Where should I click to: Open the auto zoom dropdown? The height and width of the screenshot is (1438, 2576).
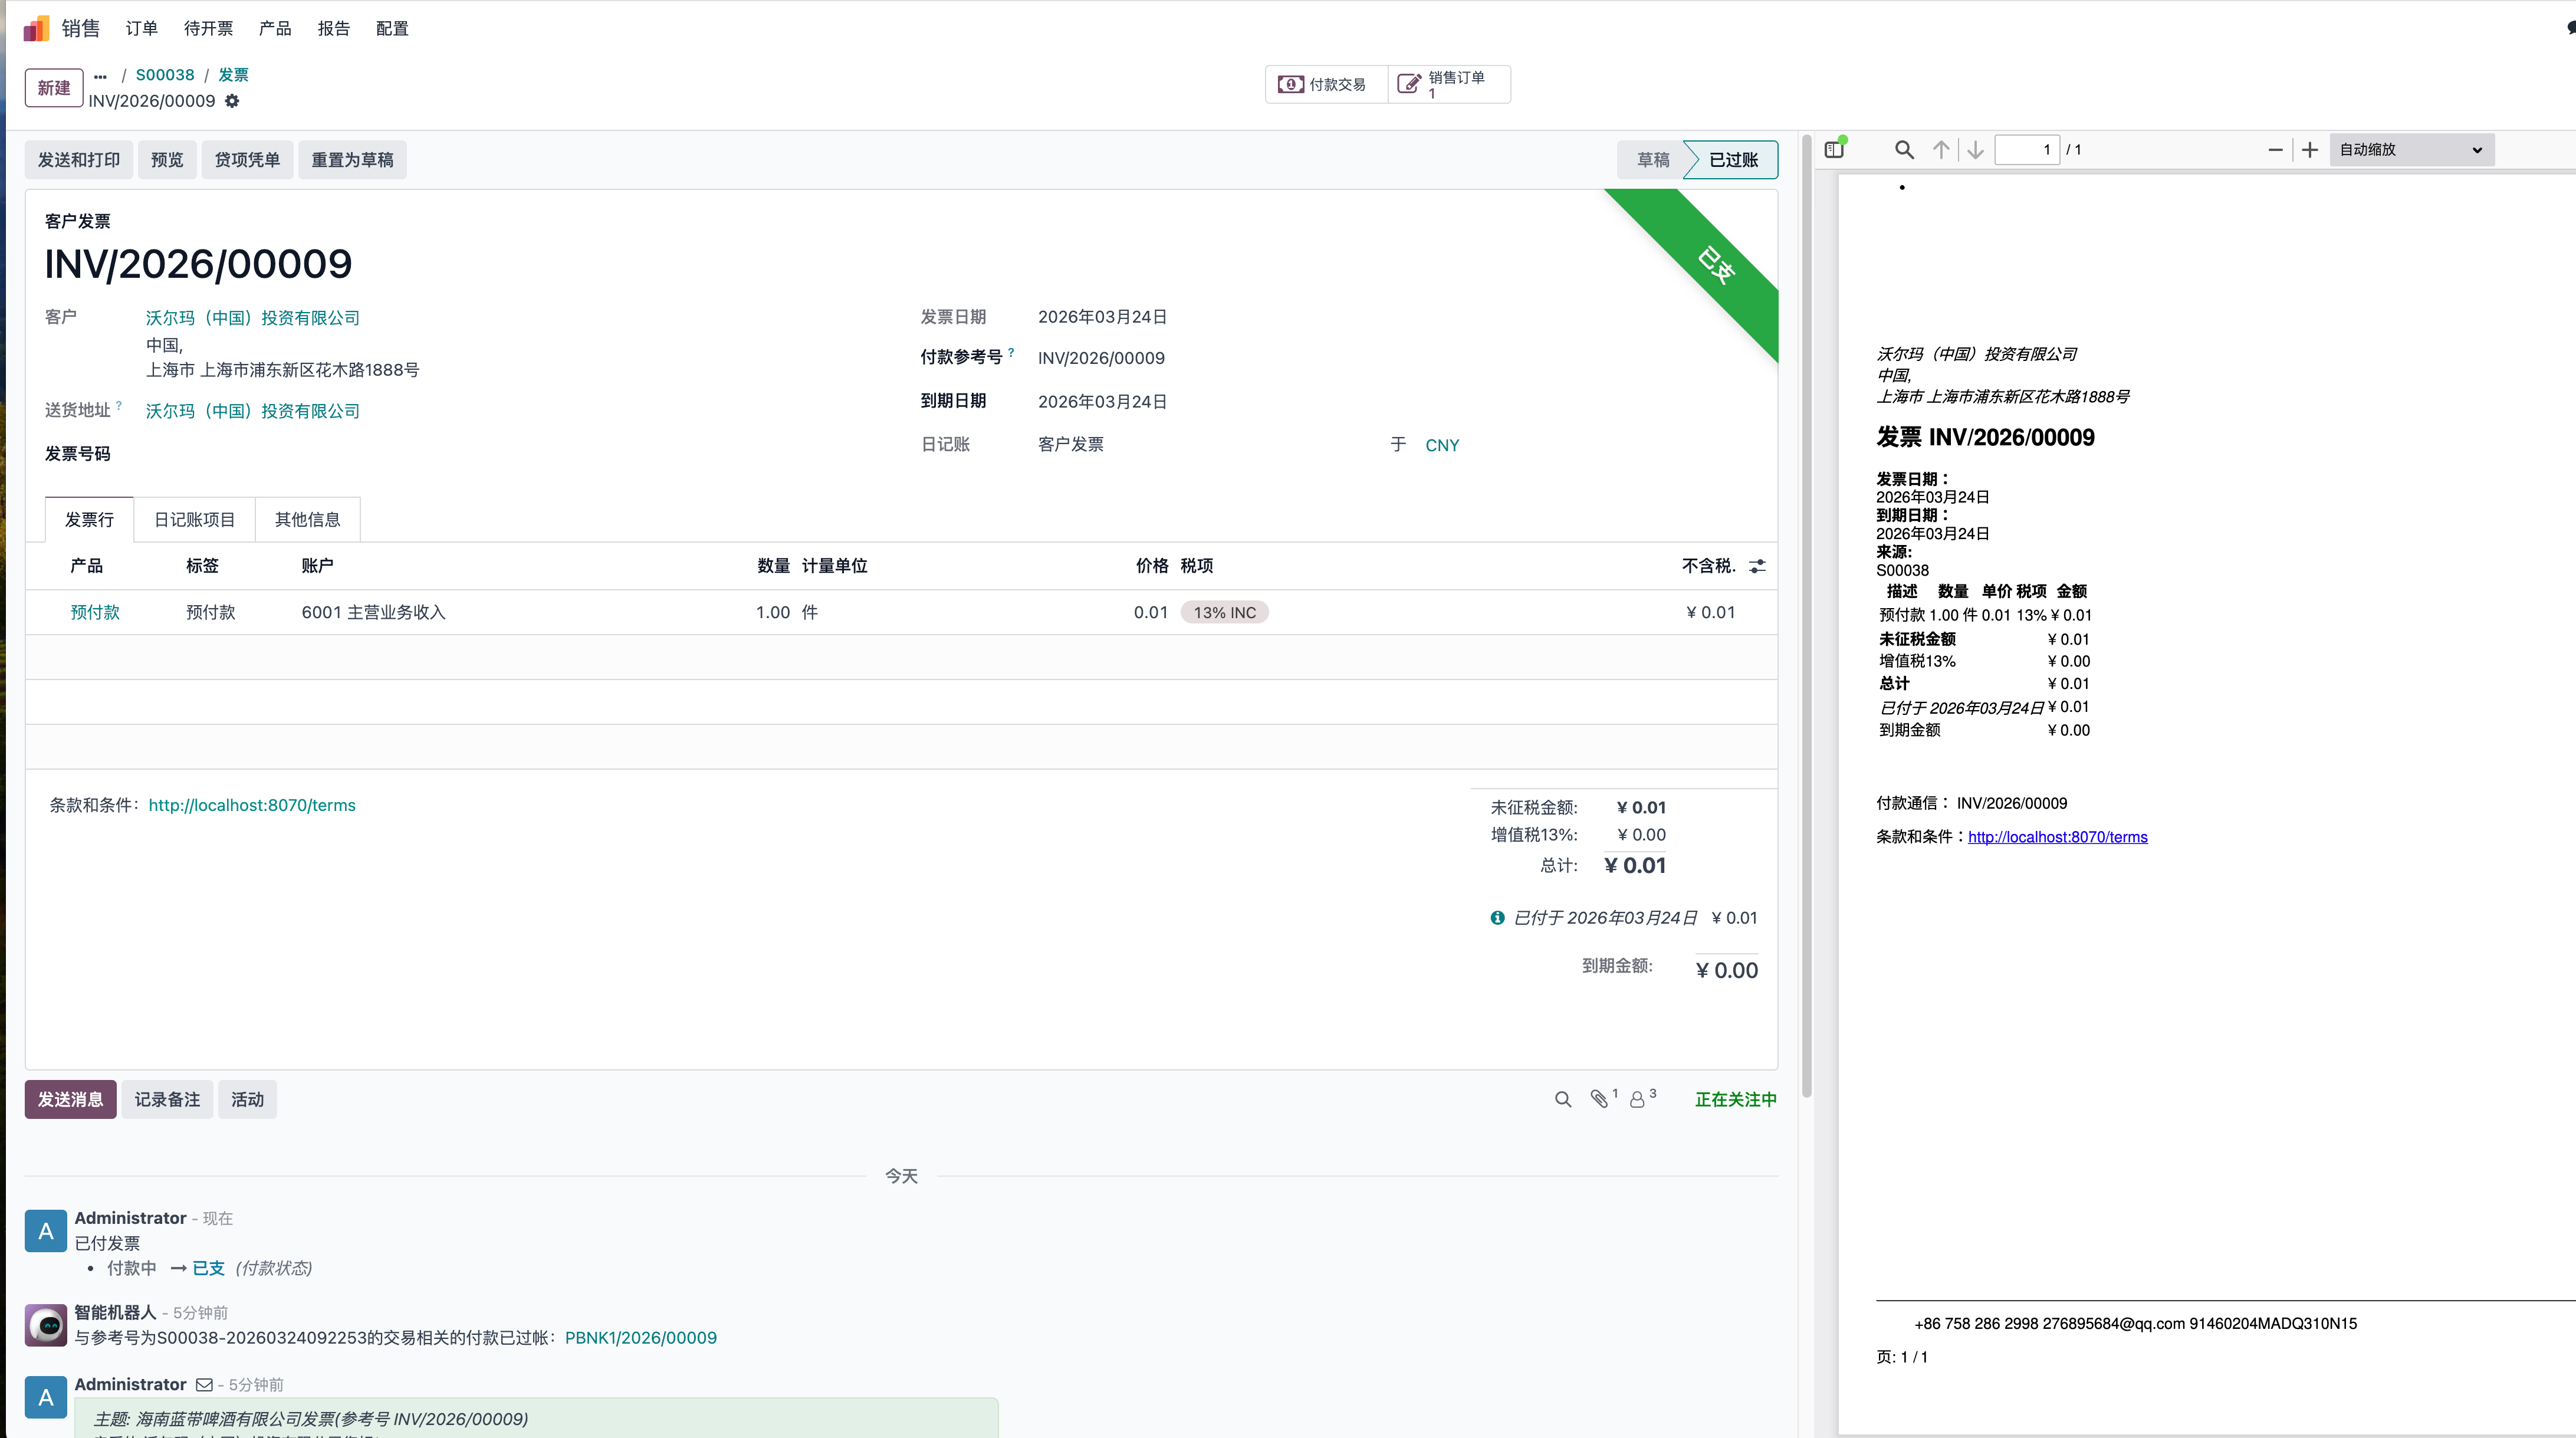click(2411, 149)
